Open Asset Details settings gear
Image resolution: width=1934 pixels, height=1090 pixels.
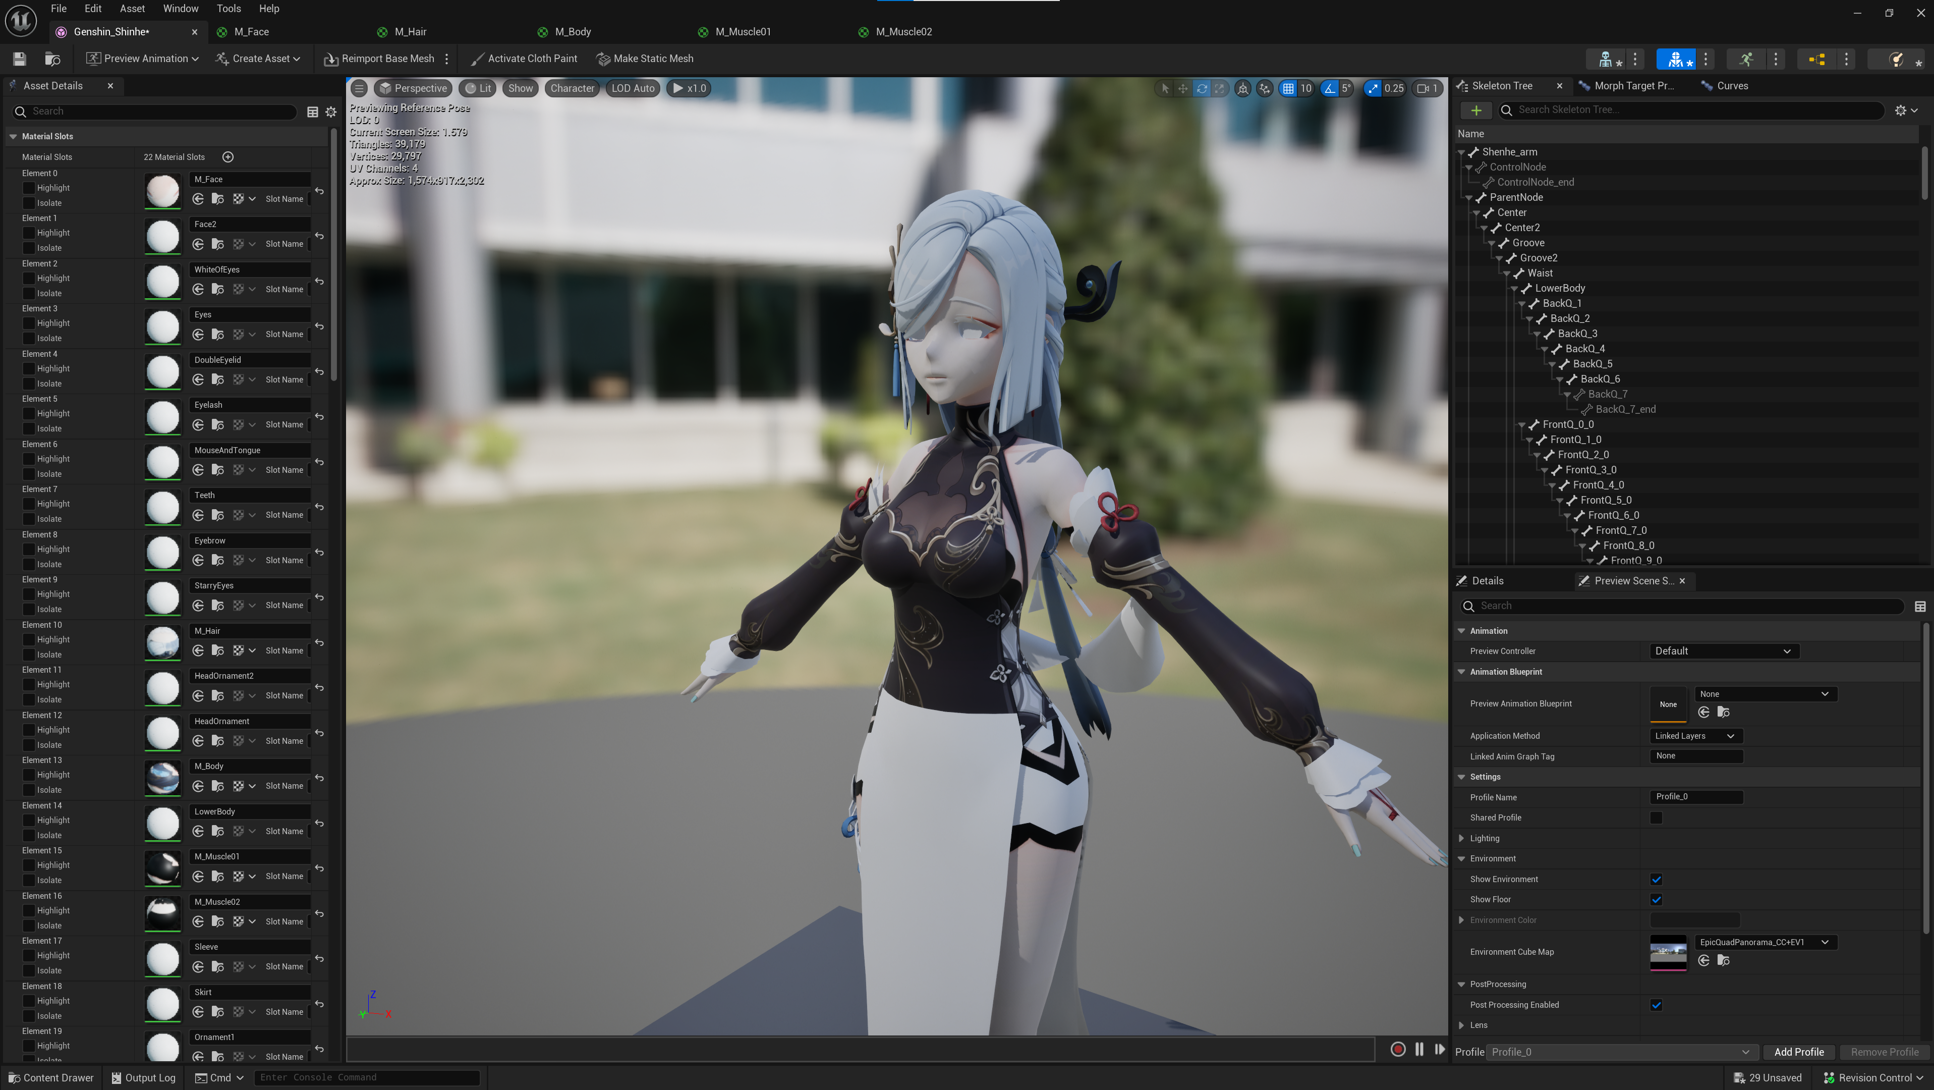[x=331, y=112]
